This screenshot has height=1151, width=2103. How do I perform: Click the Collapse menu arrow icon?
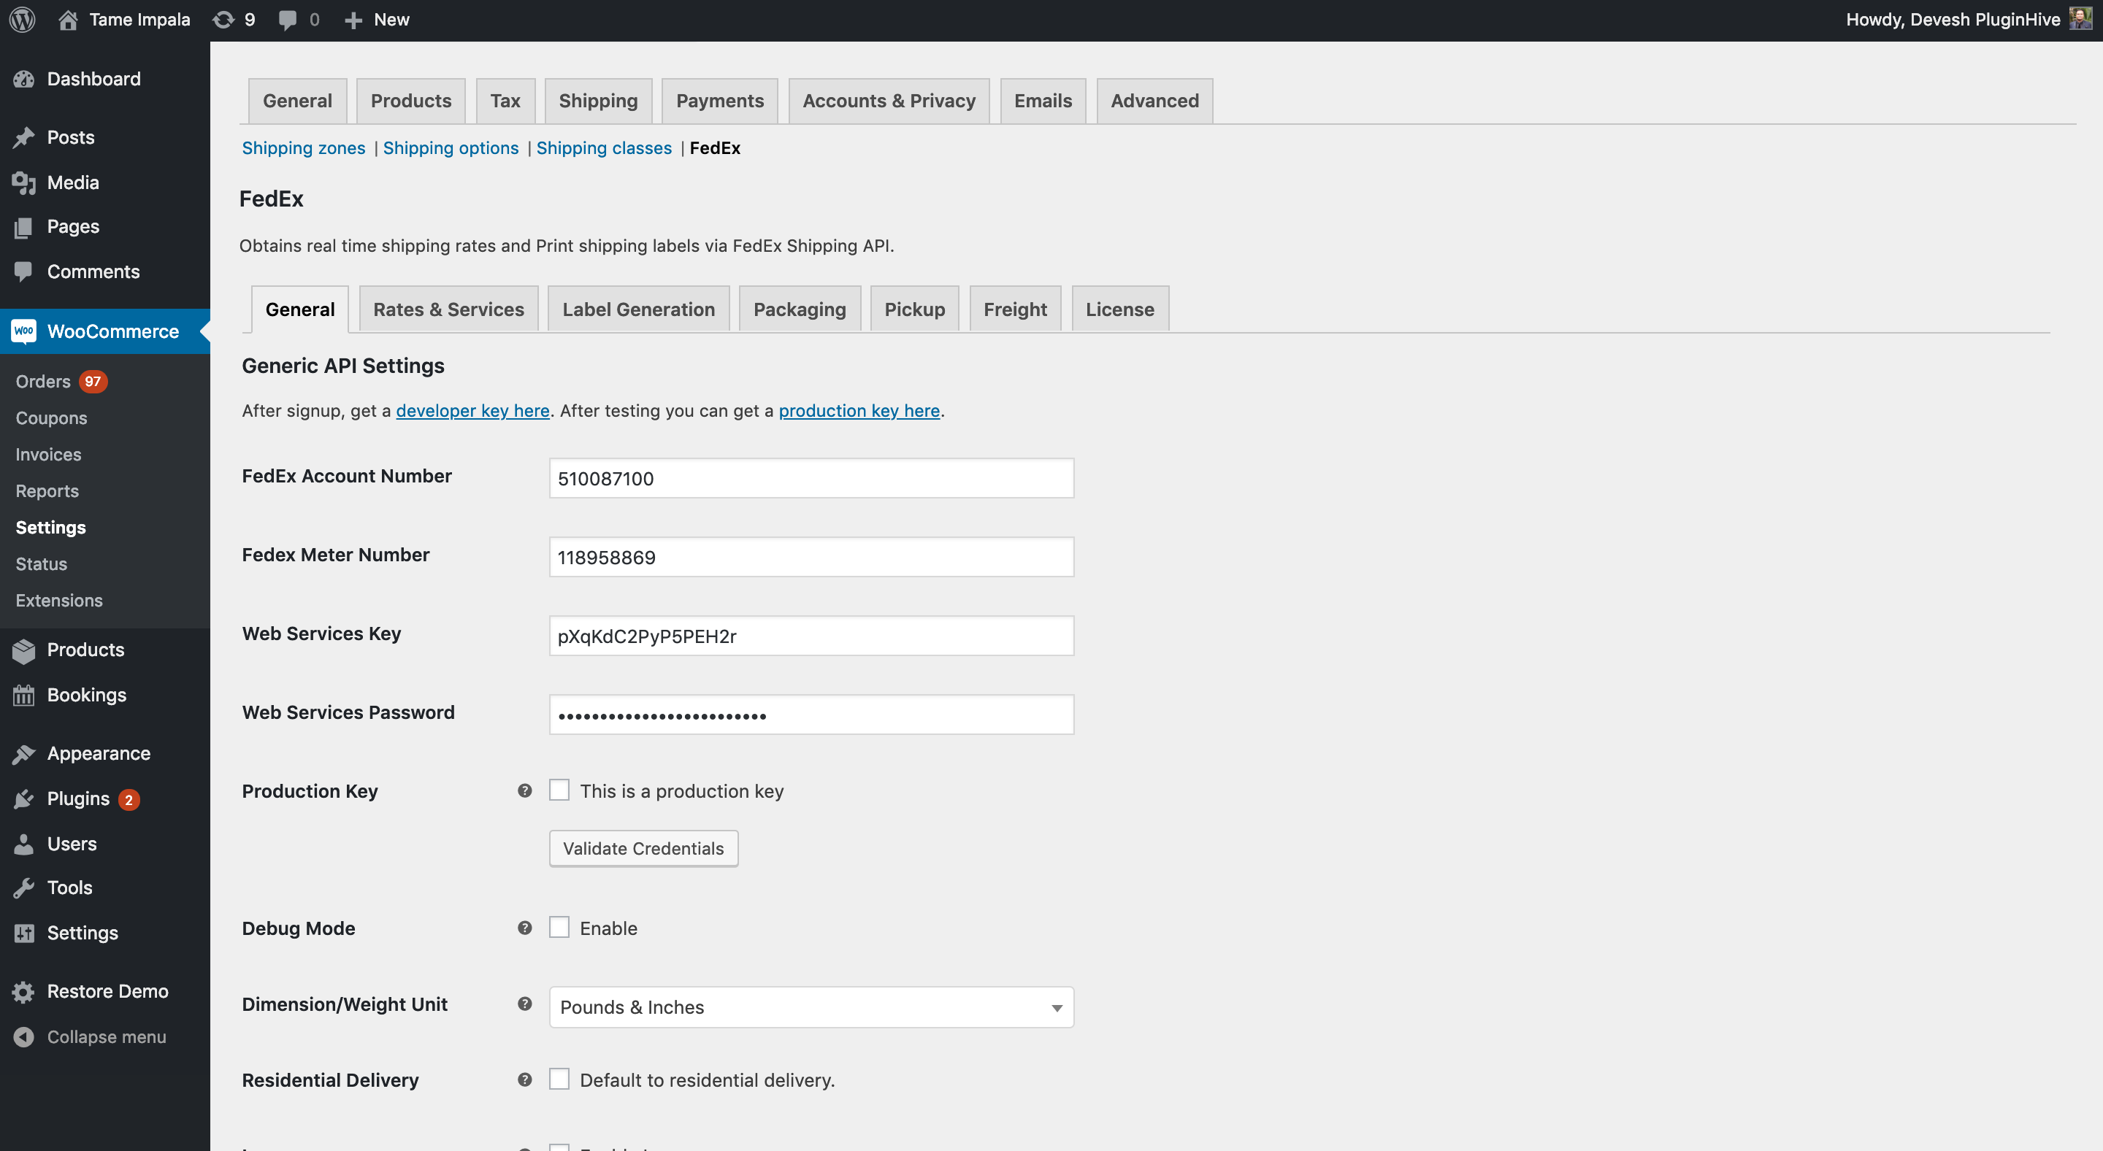(23, 1037)
